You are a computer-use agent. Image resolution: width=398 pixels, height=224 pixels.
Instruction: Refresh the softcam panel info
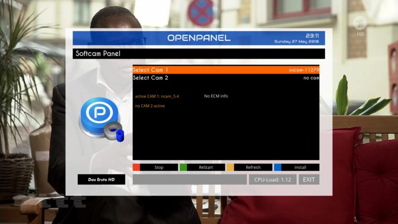coord(253,167)
